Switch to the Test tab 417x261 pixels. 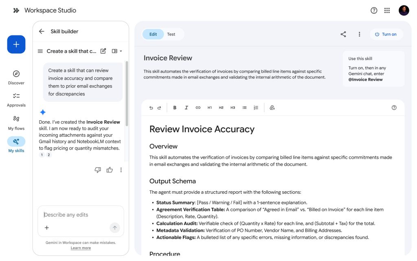pyautogui.click(x=171, y=34)
